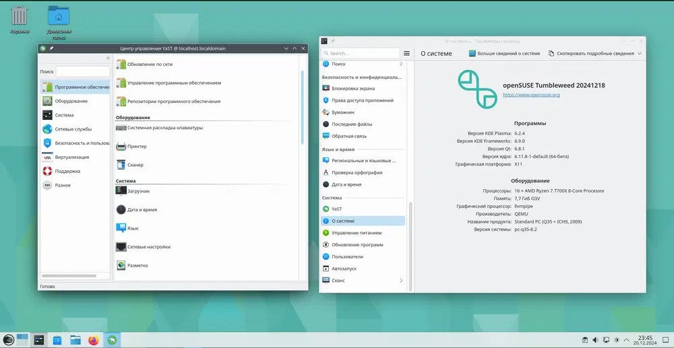Click the YaST vertical scrollbar

pyautogui.click(x=302, y=107)
